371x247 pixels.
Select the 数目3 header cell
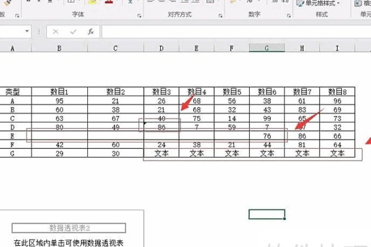(x=161, y=92)
